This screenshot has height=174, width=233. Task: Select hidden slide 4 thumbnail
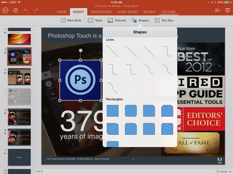pyautogui.click(x=19, y=97)
